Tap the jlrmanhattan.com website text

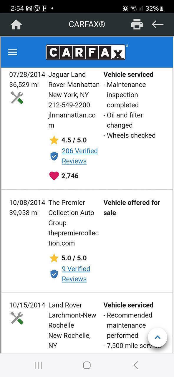click(x=72, y=120)
